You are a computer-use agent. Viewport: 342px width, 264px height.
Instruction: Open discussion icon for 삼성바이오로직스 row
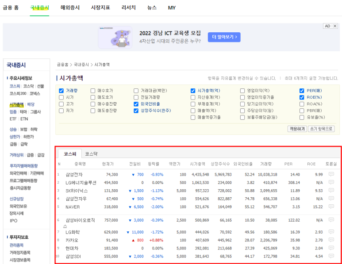[331, 219]
